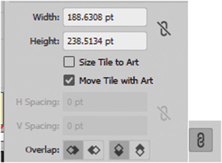This screenshot has width=222, height=163.
Task: Click the H Spacing label
Action: pyautogui.click(x=38, y=102)
